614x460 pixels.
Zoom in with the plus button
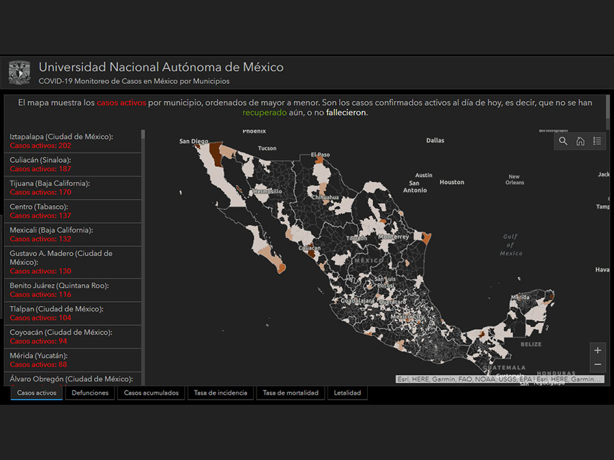pyautogui.click(x=598, y=350)
